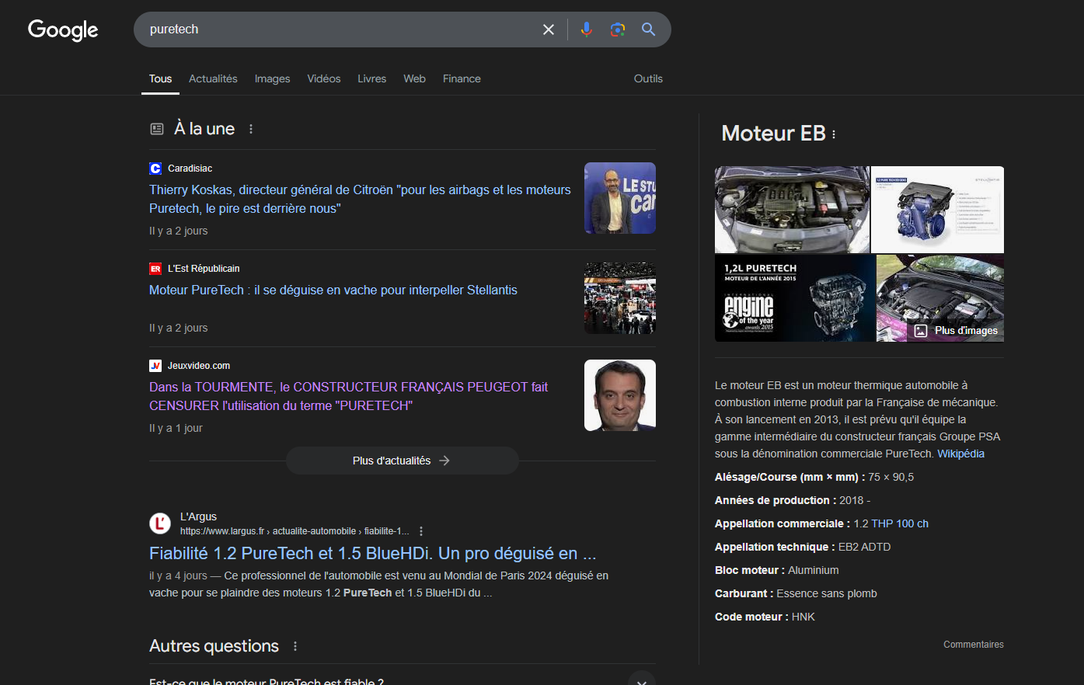Click the Alésage/Course 75 × 90,5 row

click(814, 477)
